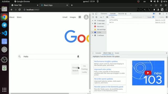168x94 pixels.
Task: Clear the console using the clear icon
Action: [96, 17]
